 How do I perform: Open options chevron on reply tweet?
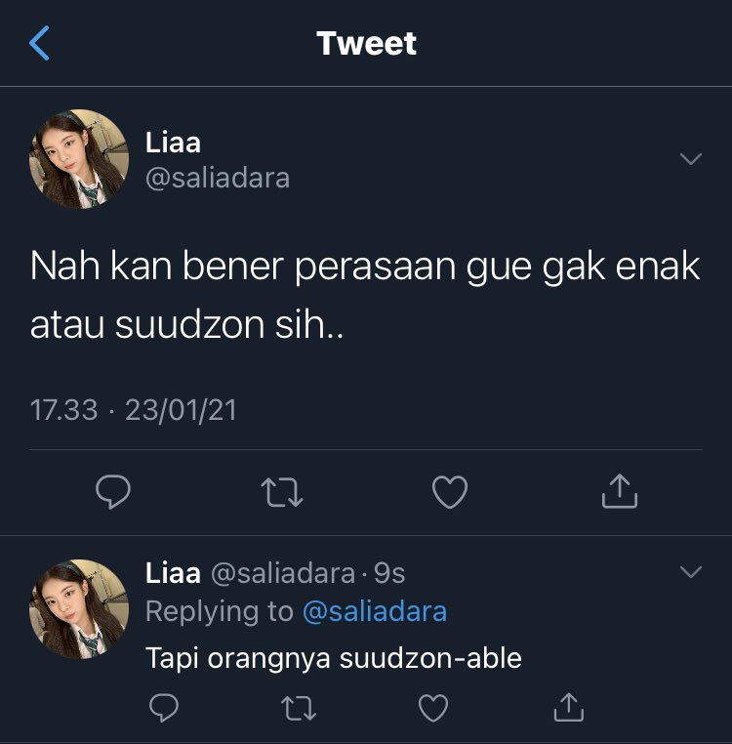pos(690,572)
